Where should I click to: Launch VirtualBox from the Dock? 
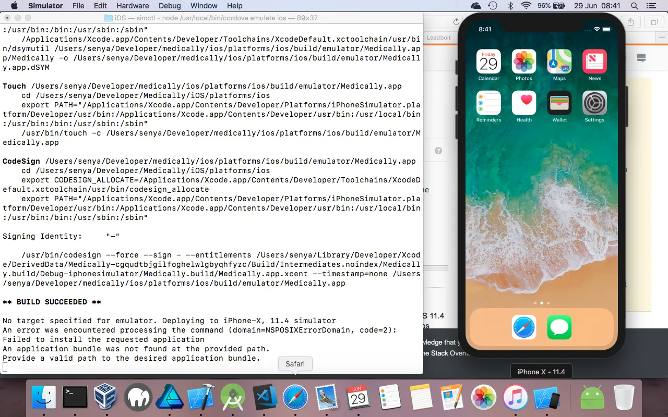106,398
